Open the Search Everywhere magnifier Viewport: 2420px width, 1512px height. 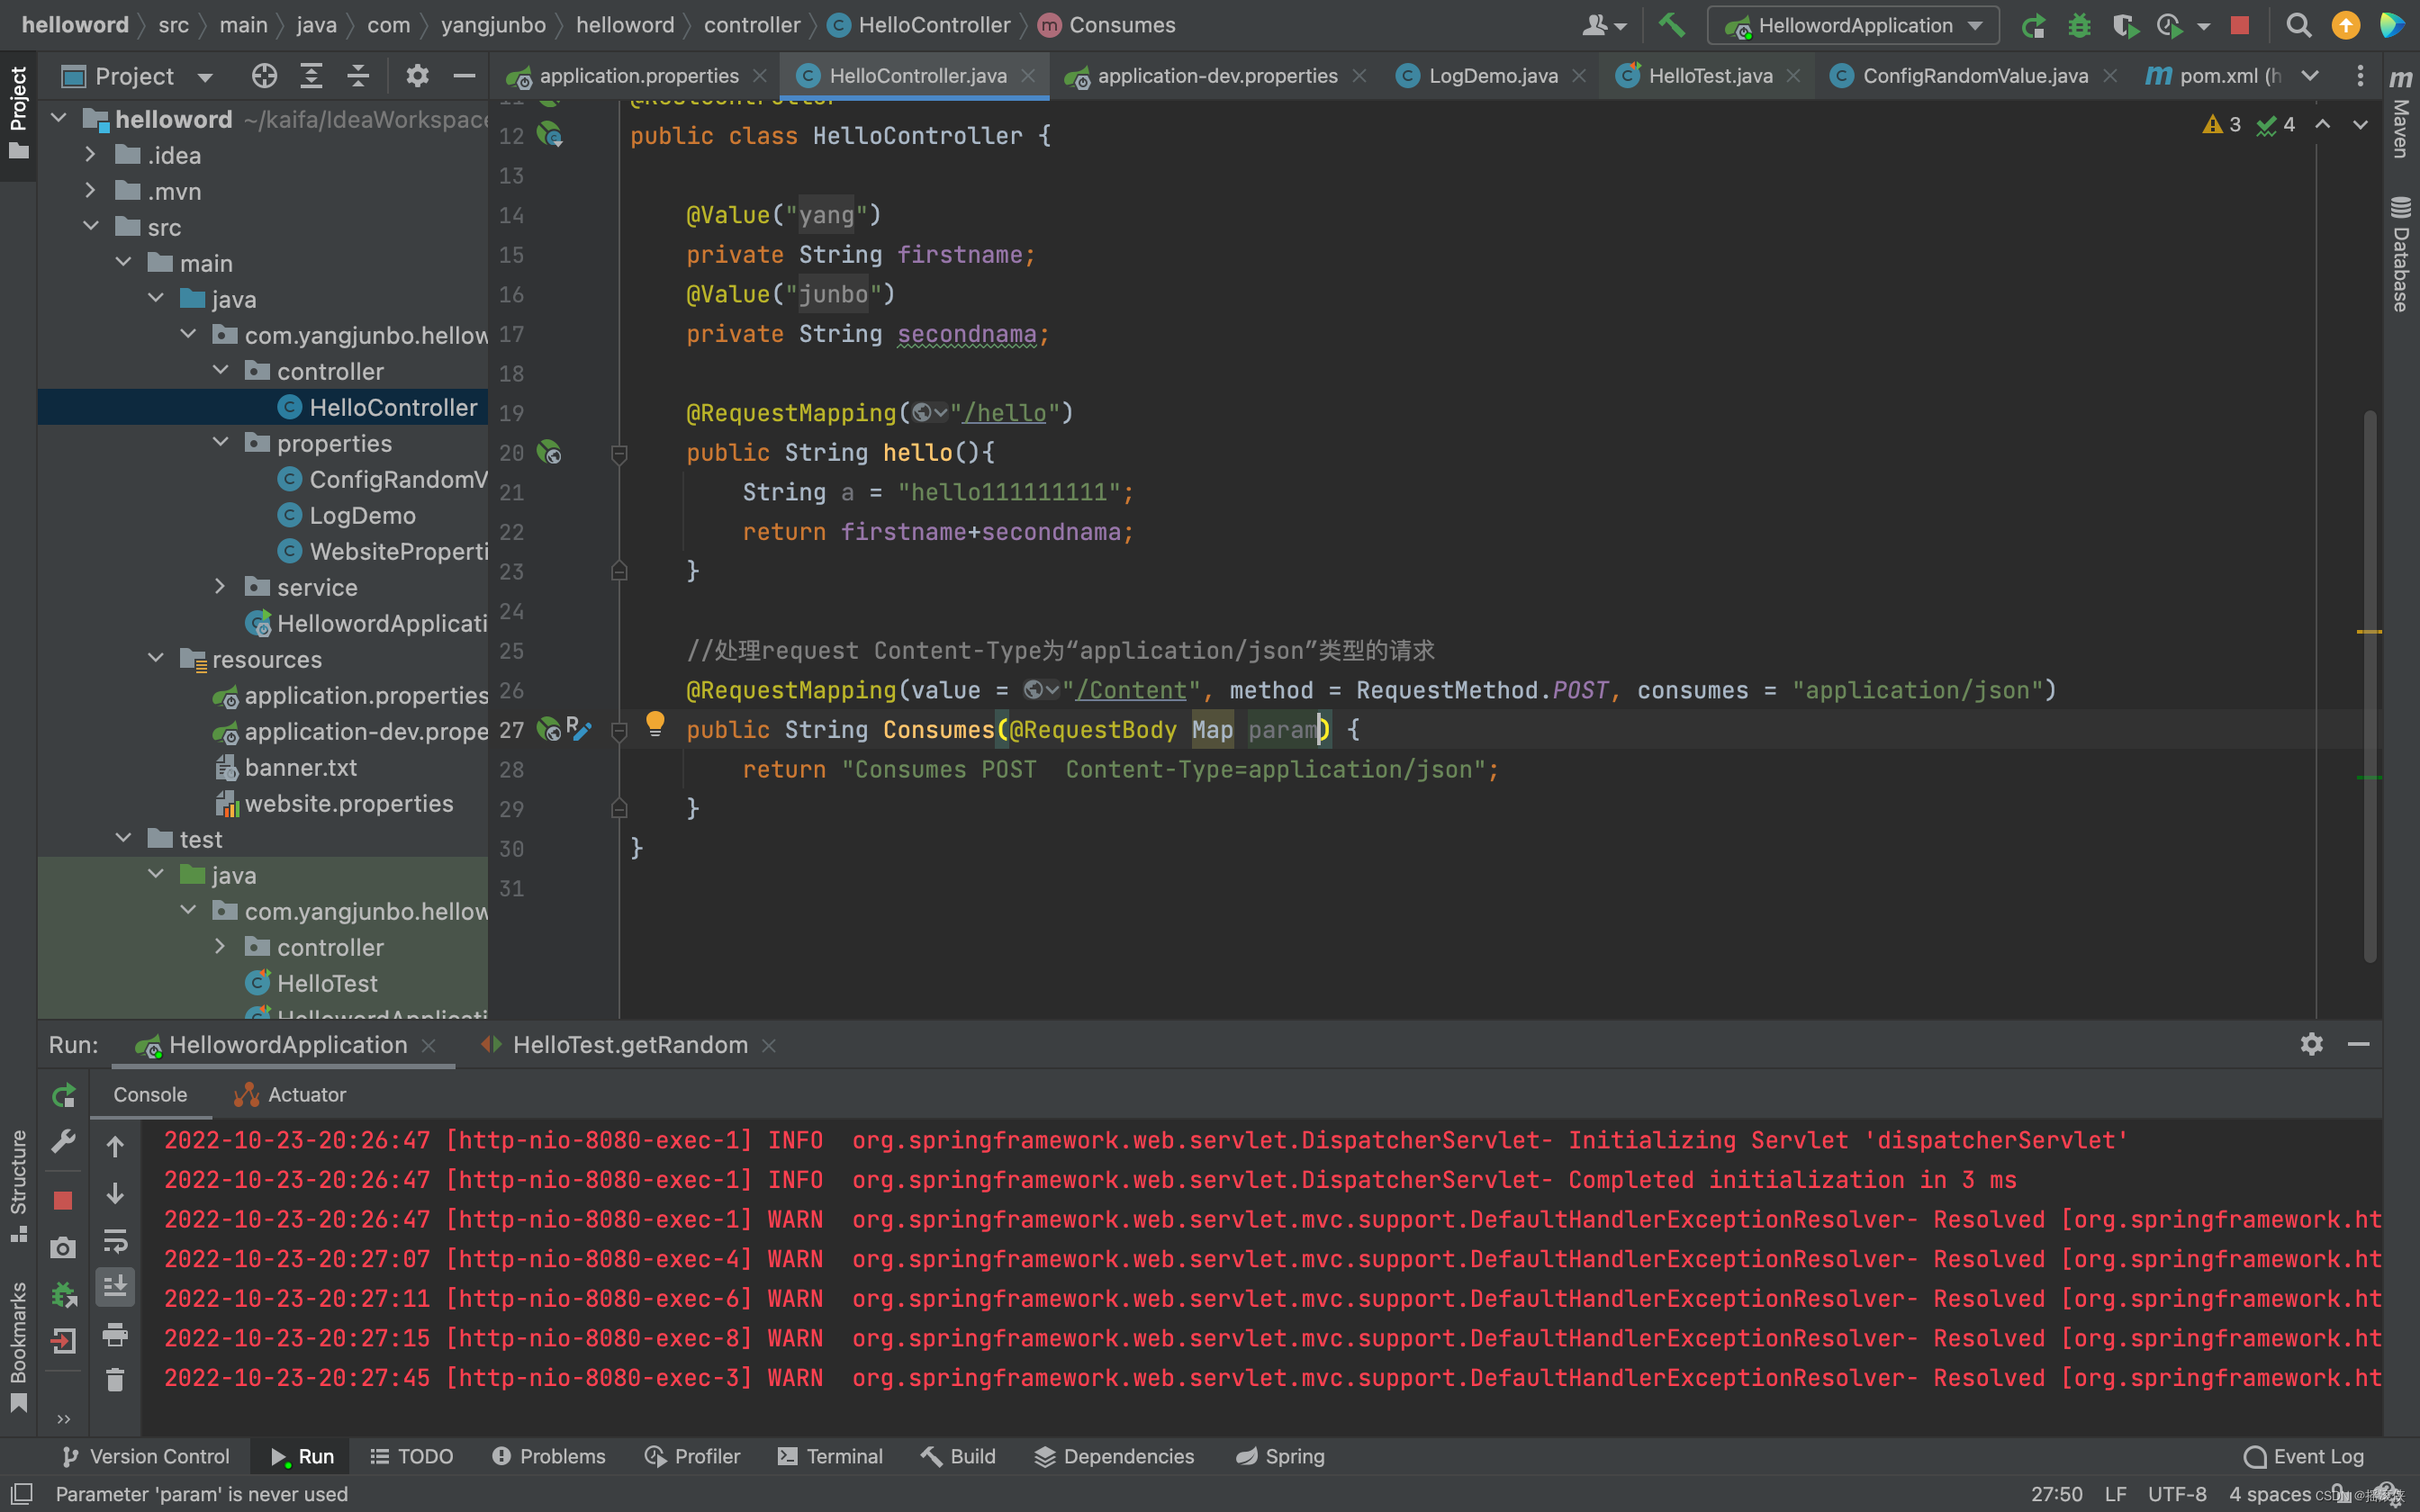point(2298,25)
